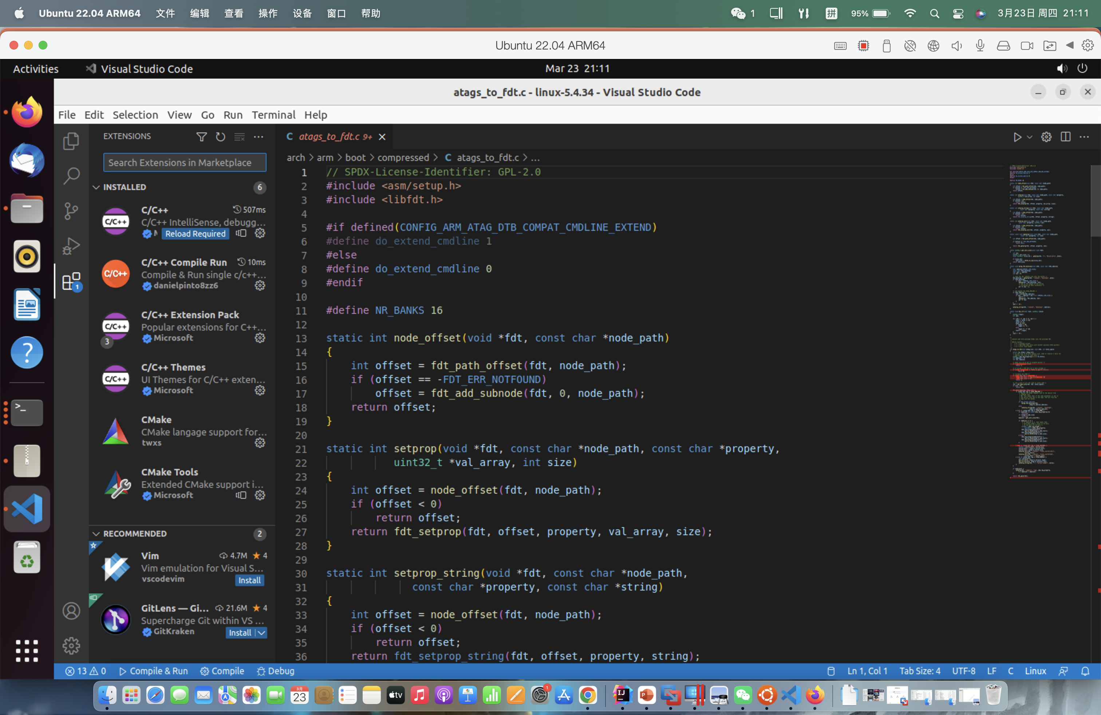This screenshot has width=1101, height=715.
Task: Select the Extensions view icon
Action: [71, 281]
